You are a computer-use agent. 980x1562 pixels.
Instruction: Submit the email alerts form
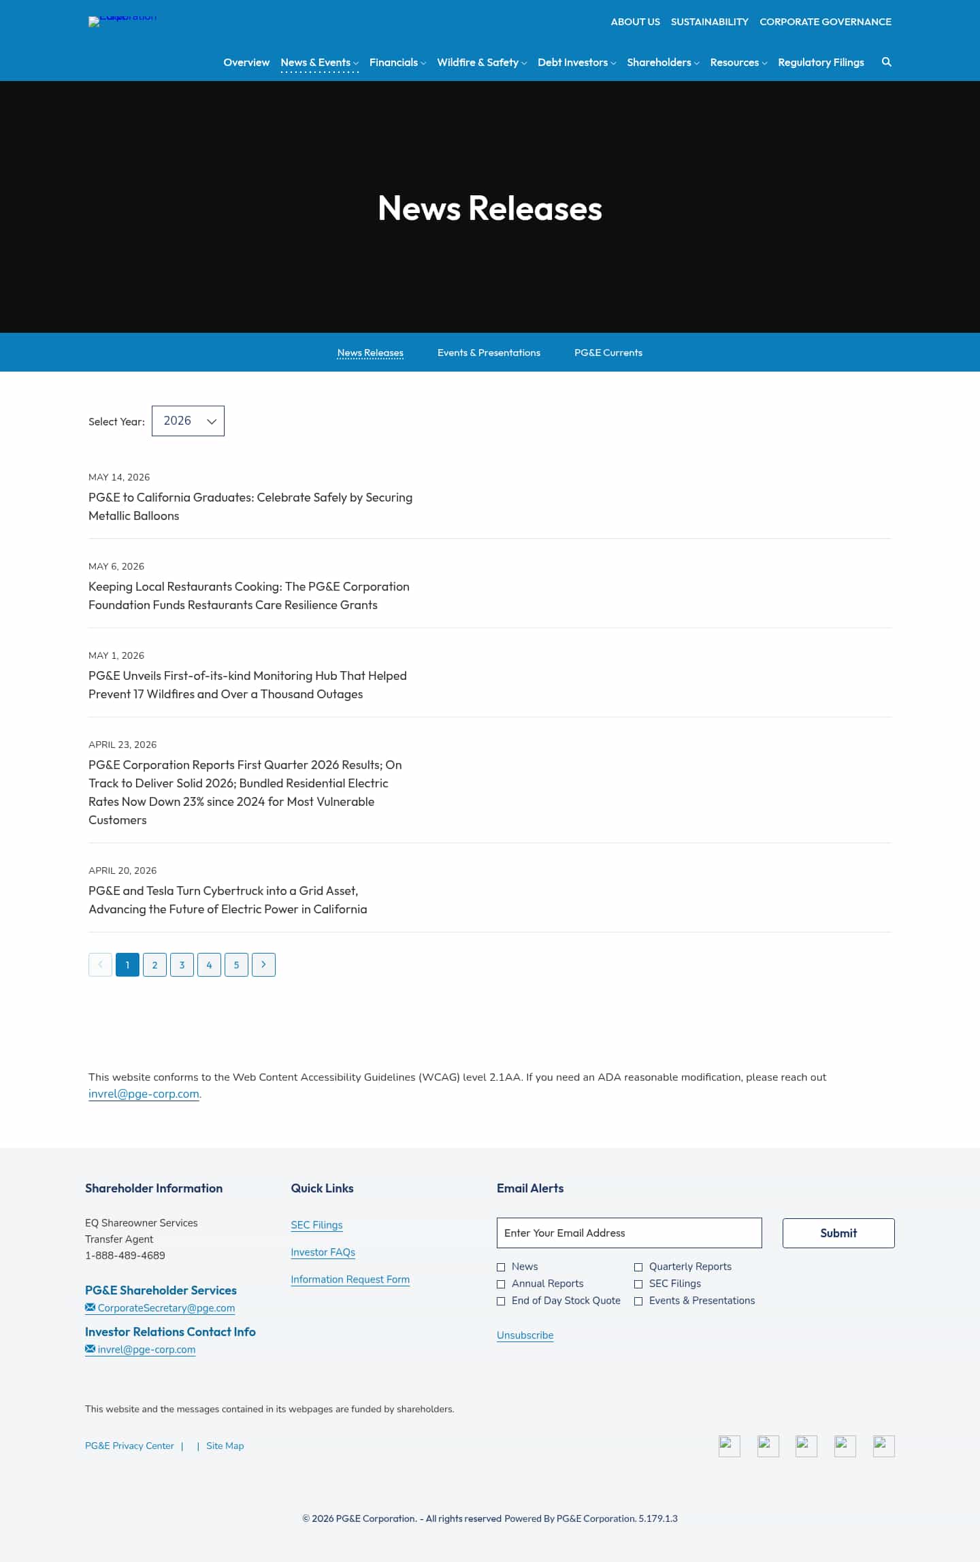tap(838, 1233)
